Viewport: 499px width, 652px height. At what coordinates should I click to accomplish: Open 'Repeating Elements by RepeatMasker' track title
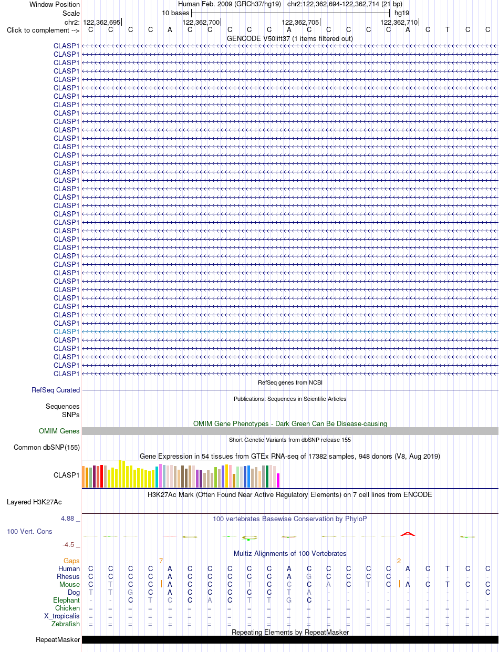290,632
